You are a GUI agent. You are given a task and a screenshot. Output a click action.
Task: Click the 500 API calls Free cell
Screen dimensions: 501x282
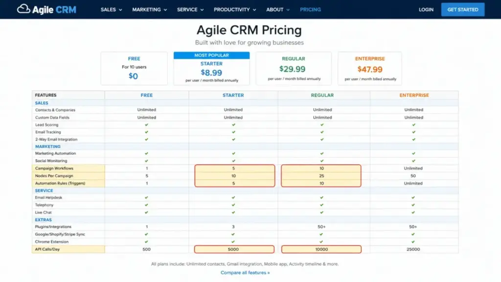coord(146,249)
